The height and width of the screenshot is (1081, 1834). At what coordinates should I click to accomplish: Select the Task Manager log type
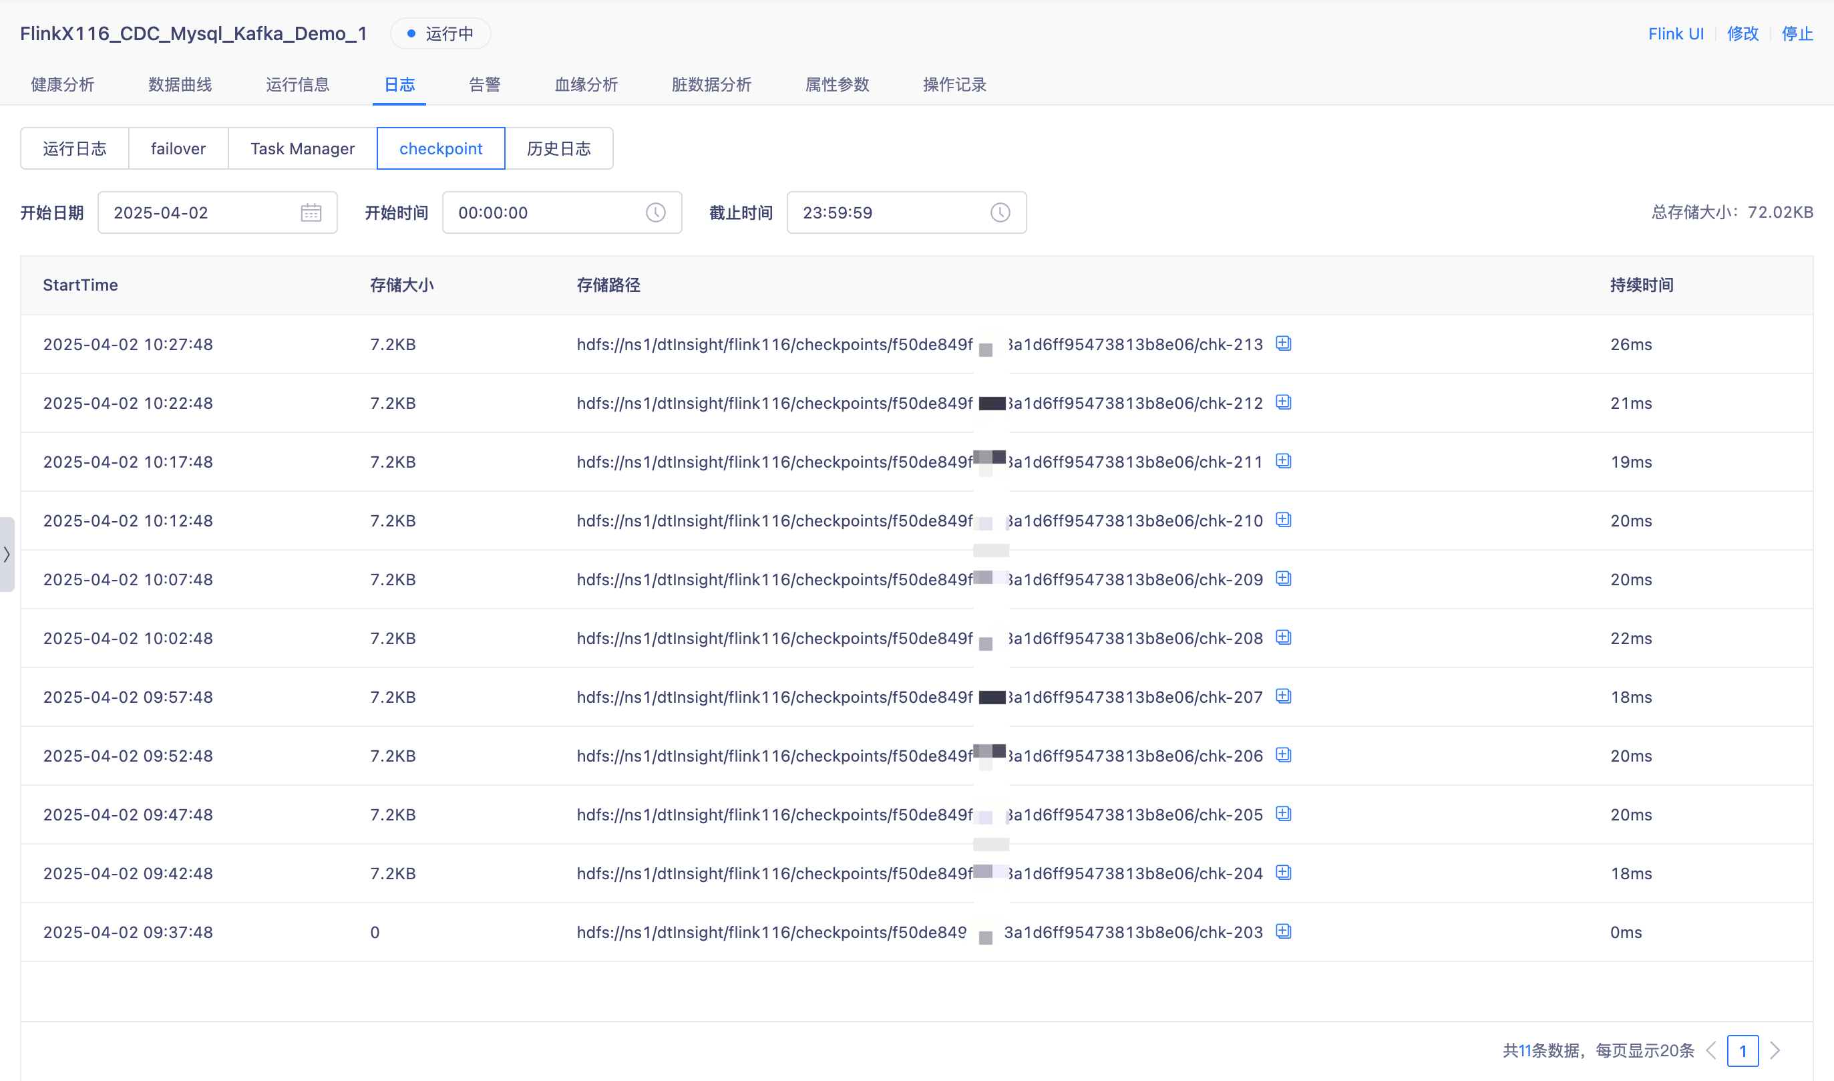[x=303, y=148]
